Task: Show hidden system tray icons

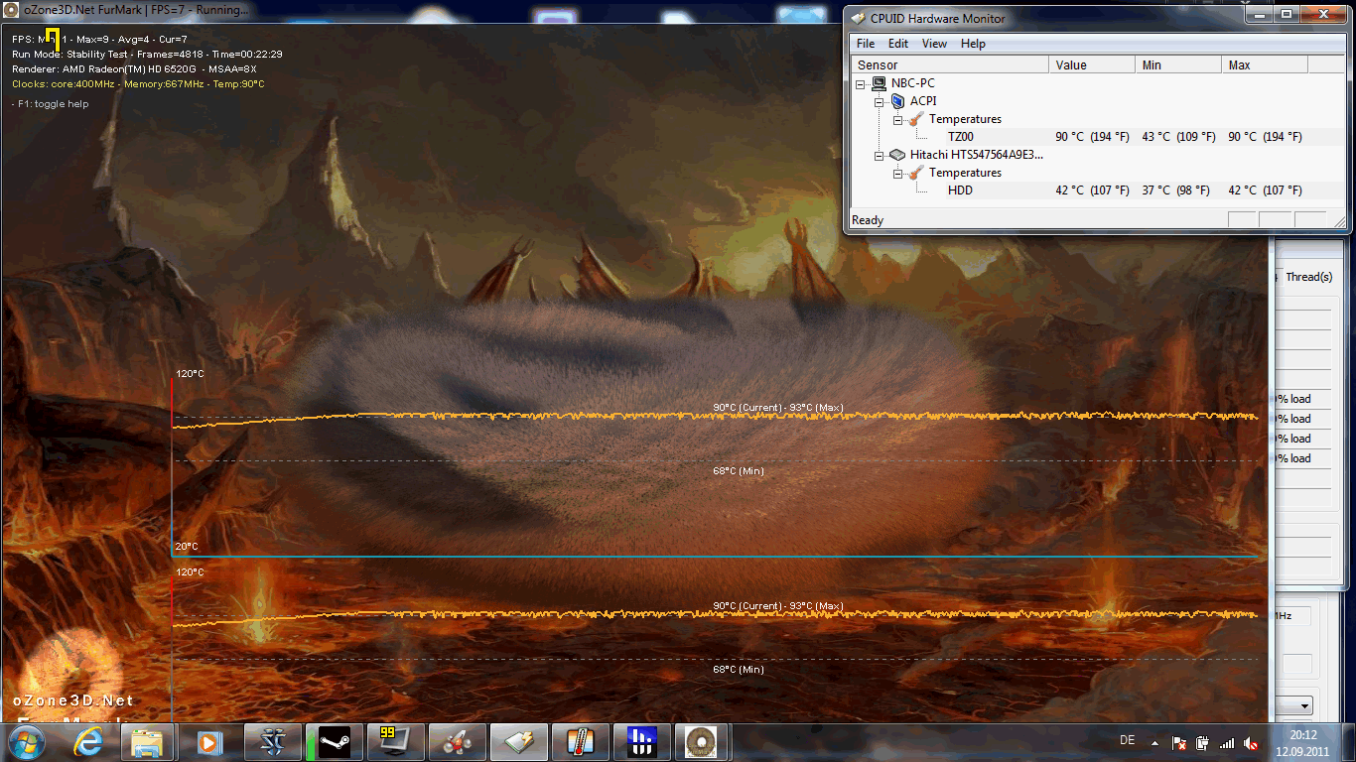Action: [x=1154, y=742]
